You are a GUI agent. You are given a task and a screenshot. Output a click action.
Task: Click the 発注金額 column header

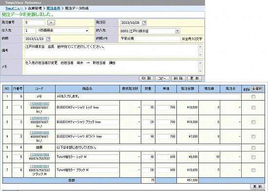pos(188,89)
